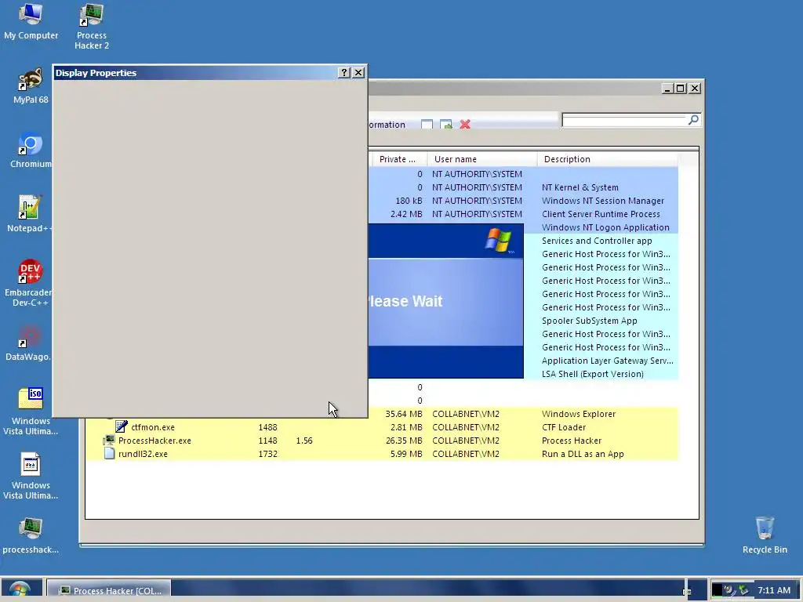Maximize the Process Hacker window

pos(680,89)
